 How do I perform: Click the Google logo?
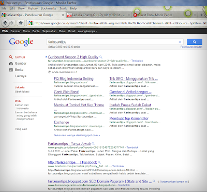tap(21, 42)
